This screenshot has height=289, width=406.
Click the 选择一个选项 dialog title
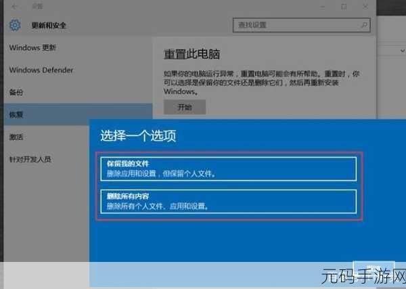coord(138,135)
